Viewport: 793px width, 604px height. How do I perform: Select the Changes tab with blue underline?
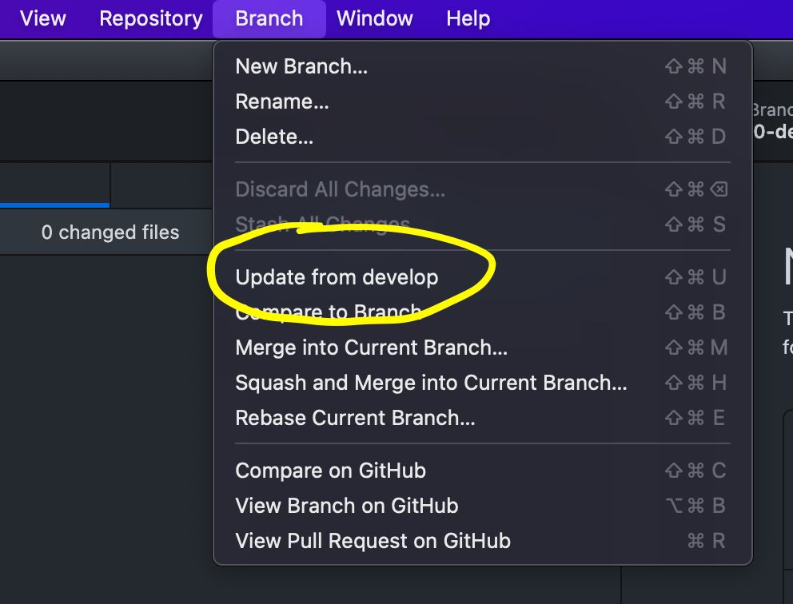(54, 185)
